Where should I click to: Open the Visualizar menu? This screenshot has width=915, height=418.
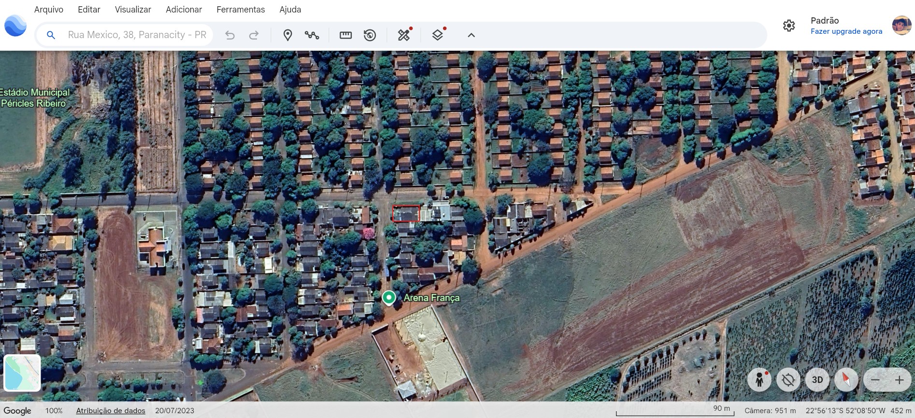coord(133,10)
